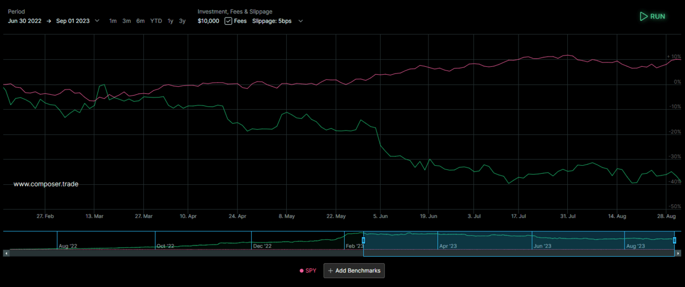Click the SPY red legend dot
This screenshot has width=685, height=287.
(302, 271)
